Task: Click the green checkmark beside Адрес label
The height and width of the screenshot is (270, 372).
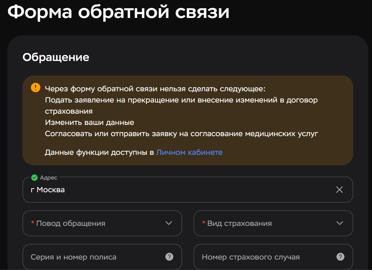Action: pyautogui.click(x=34, y=178)
